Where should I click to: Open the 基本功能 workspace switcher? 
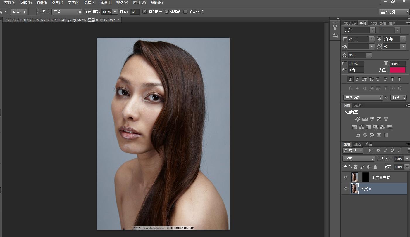[394, 12]
